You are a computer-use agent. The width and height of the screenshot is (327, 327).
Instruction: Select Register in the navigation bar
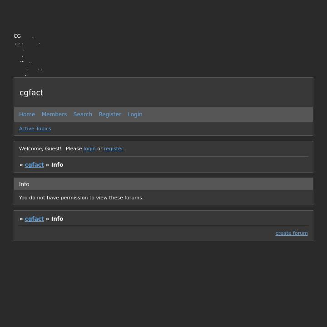[x=110, y=114]
